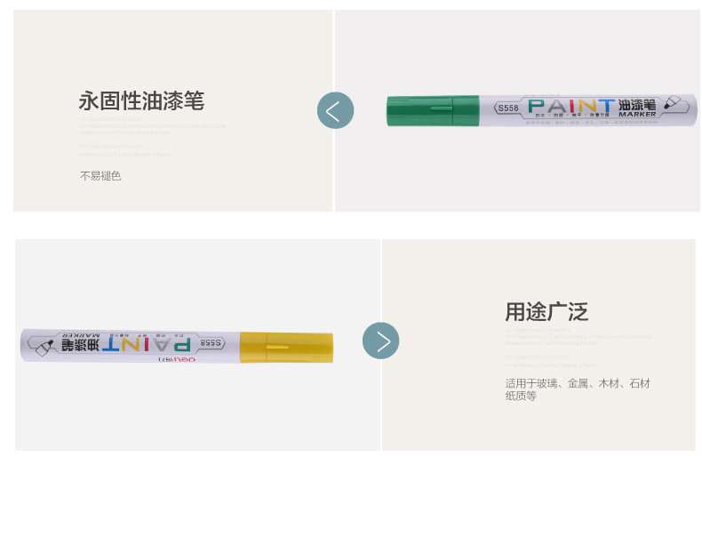Click the 用途广泛 heading

pos(546,312)
